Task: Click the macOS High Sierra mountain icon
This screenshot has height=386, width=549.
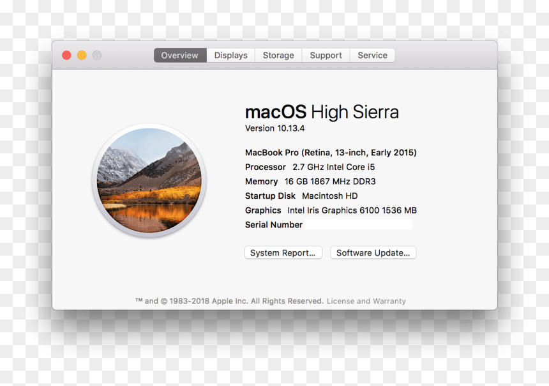Action: [x=149, y=181]
